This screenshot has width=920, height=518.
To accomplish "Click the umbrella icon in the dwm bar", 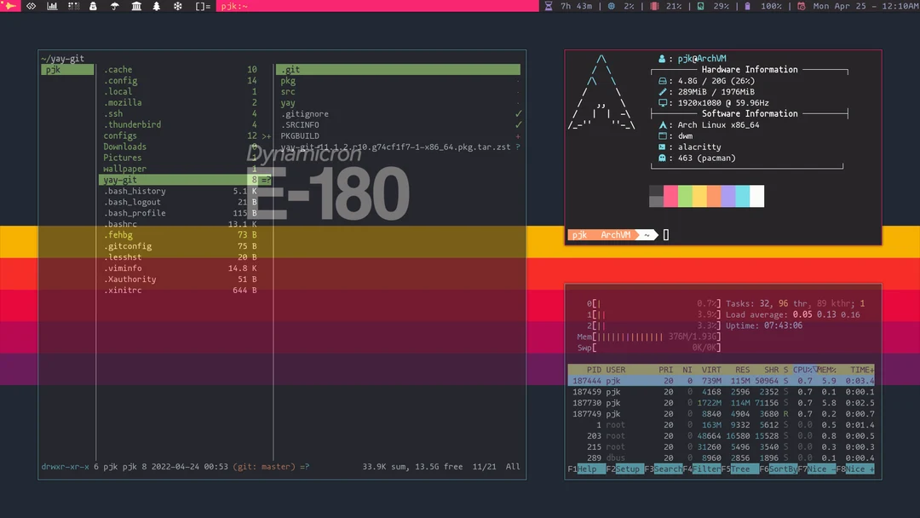I will click(114, 6).
